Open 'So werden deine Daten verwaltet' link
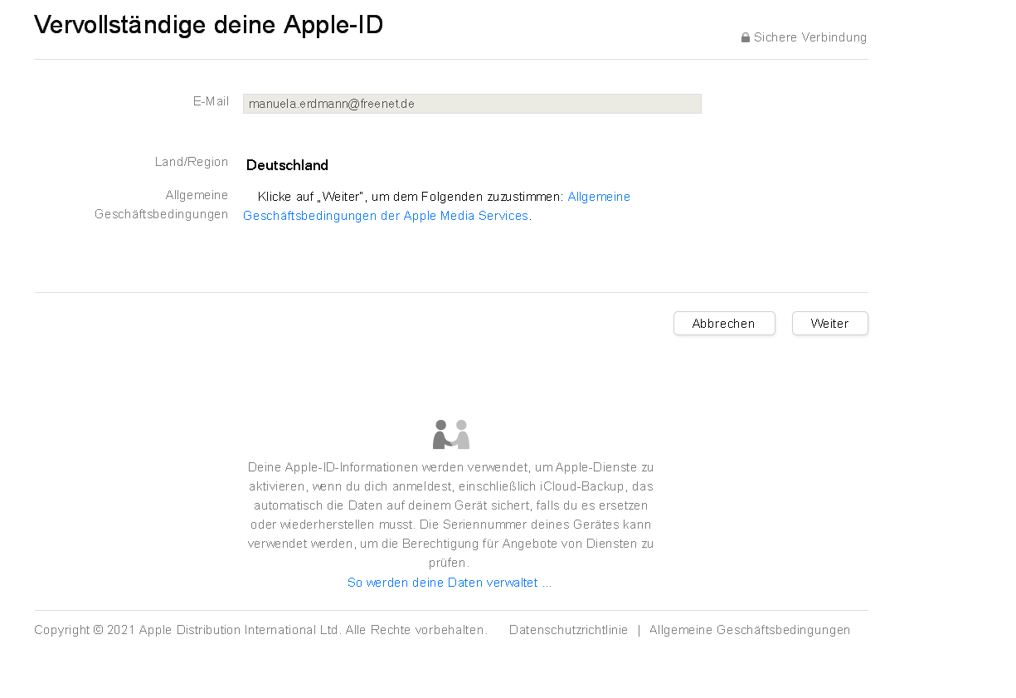 450,583
